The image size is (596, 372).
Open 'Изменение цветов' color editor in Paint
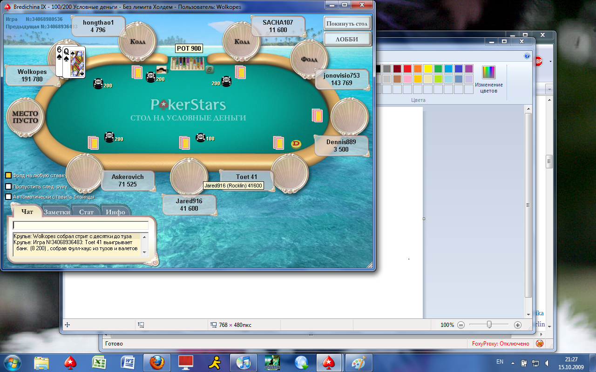click(x=489, y=79)
